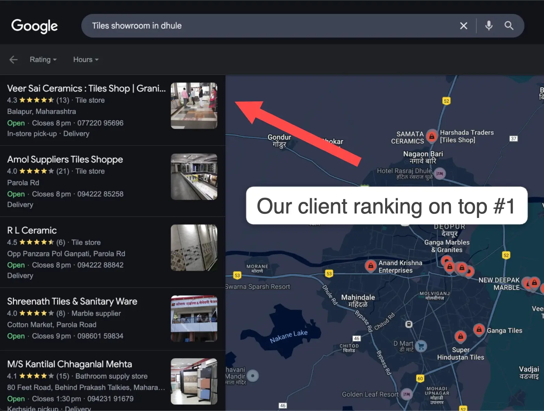Click Veer Sai phone number 077220 95696
Screen dimensions: 544x411
(x=100, y=123)
